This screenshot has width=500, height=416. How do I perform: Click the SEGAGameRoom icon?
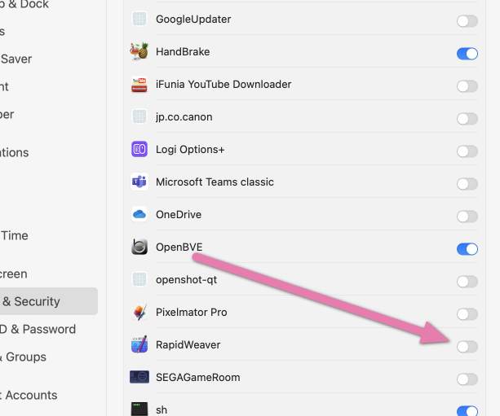[139, 377]
